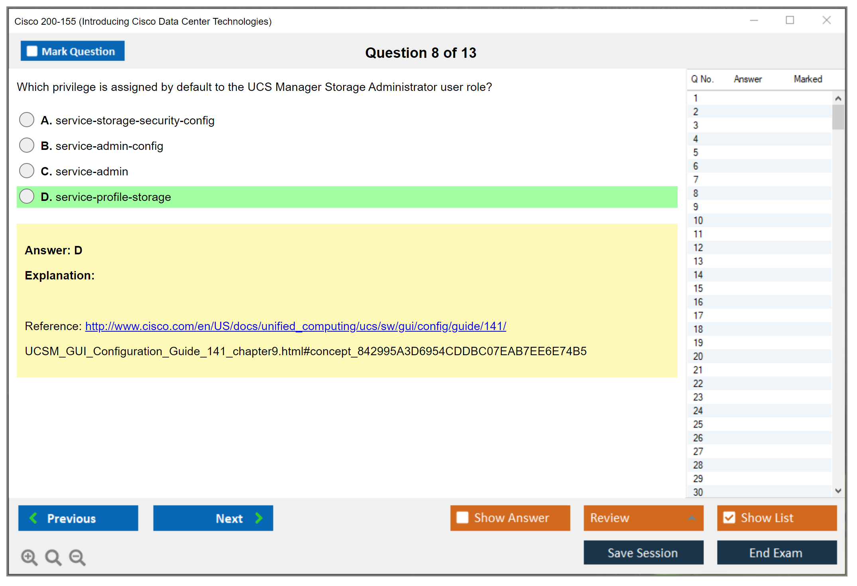The image size is (857, 586).
Task: Expand the Review dropdown menu
Action: point(692,518)
